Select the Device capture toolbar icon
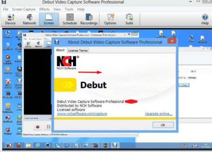 click(x=10, y=19)
